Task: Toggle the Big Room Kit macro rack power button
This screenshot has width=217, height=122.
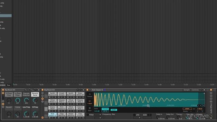Action: [3, 90]
